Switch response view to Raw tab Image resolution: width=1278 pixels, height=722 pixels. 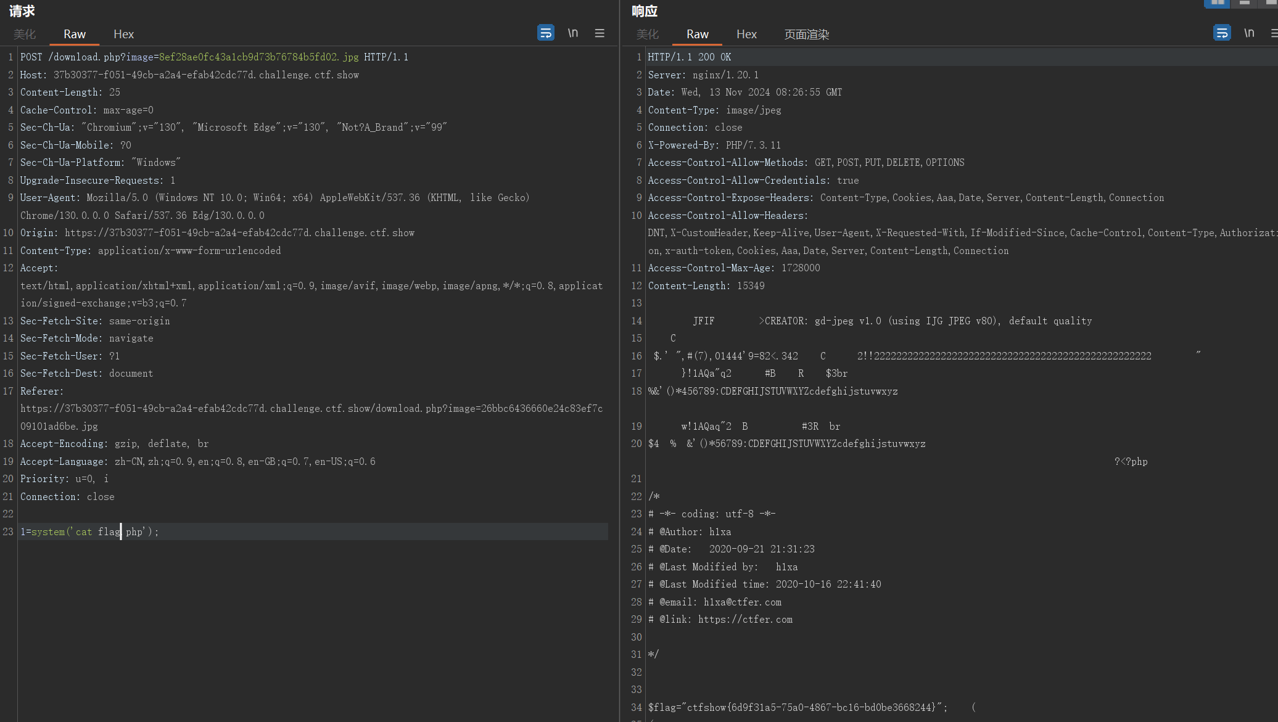coord(698,35)
